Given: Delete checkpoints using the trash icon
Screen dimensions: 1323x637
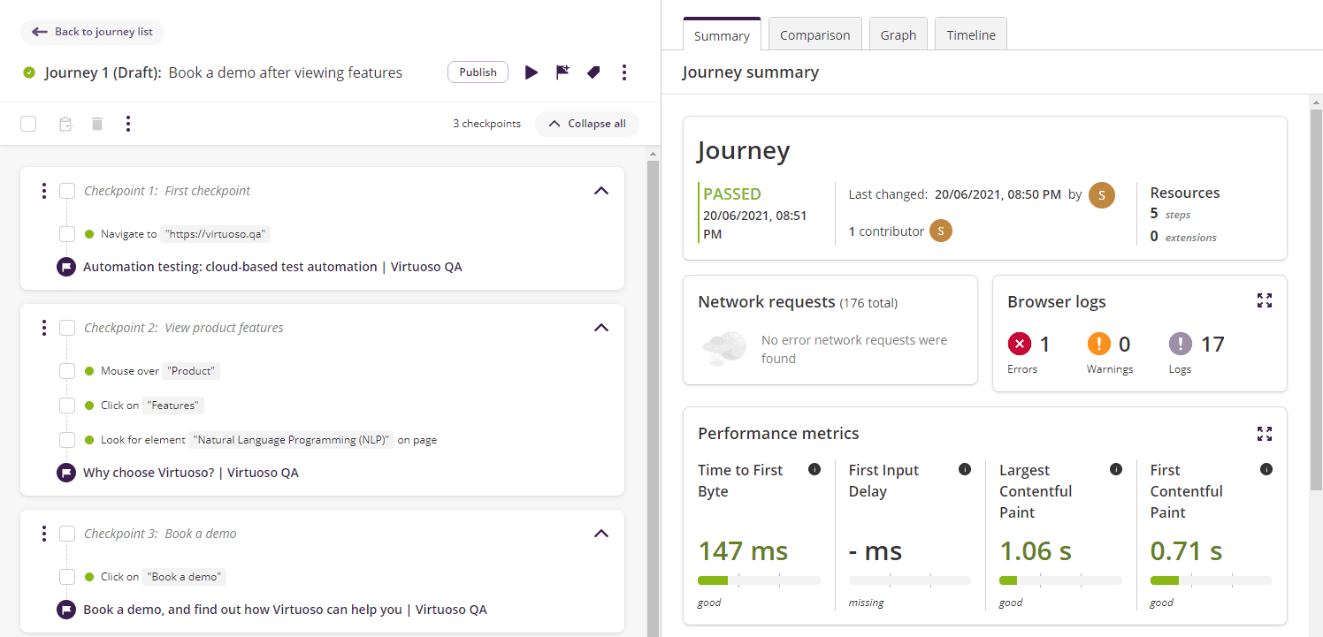Looking at the screenshot, I should tap(96, 124).
